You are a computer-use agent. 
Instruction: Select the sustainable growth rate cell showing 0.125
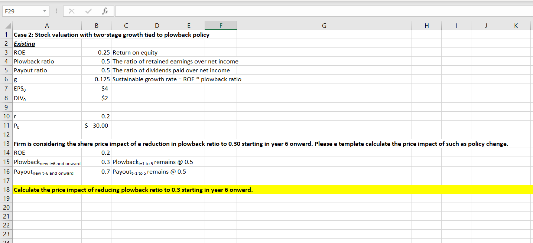pyautogui.click(x=97, y=79)
